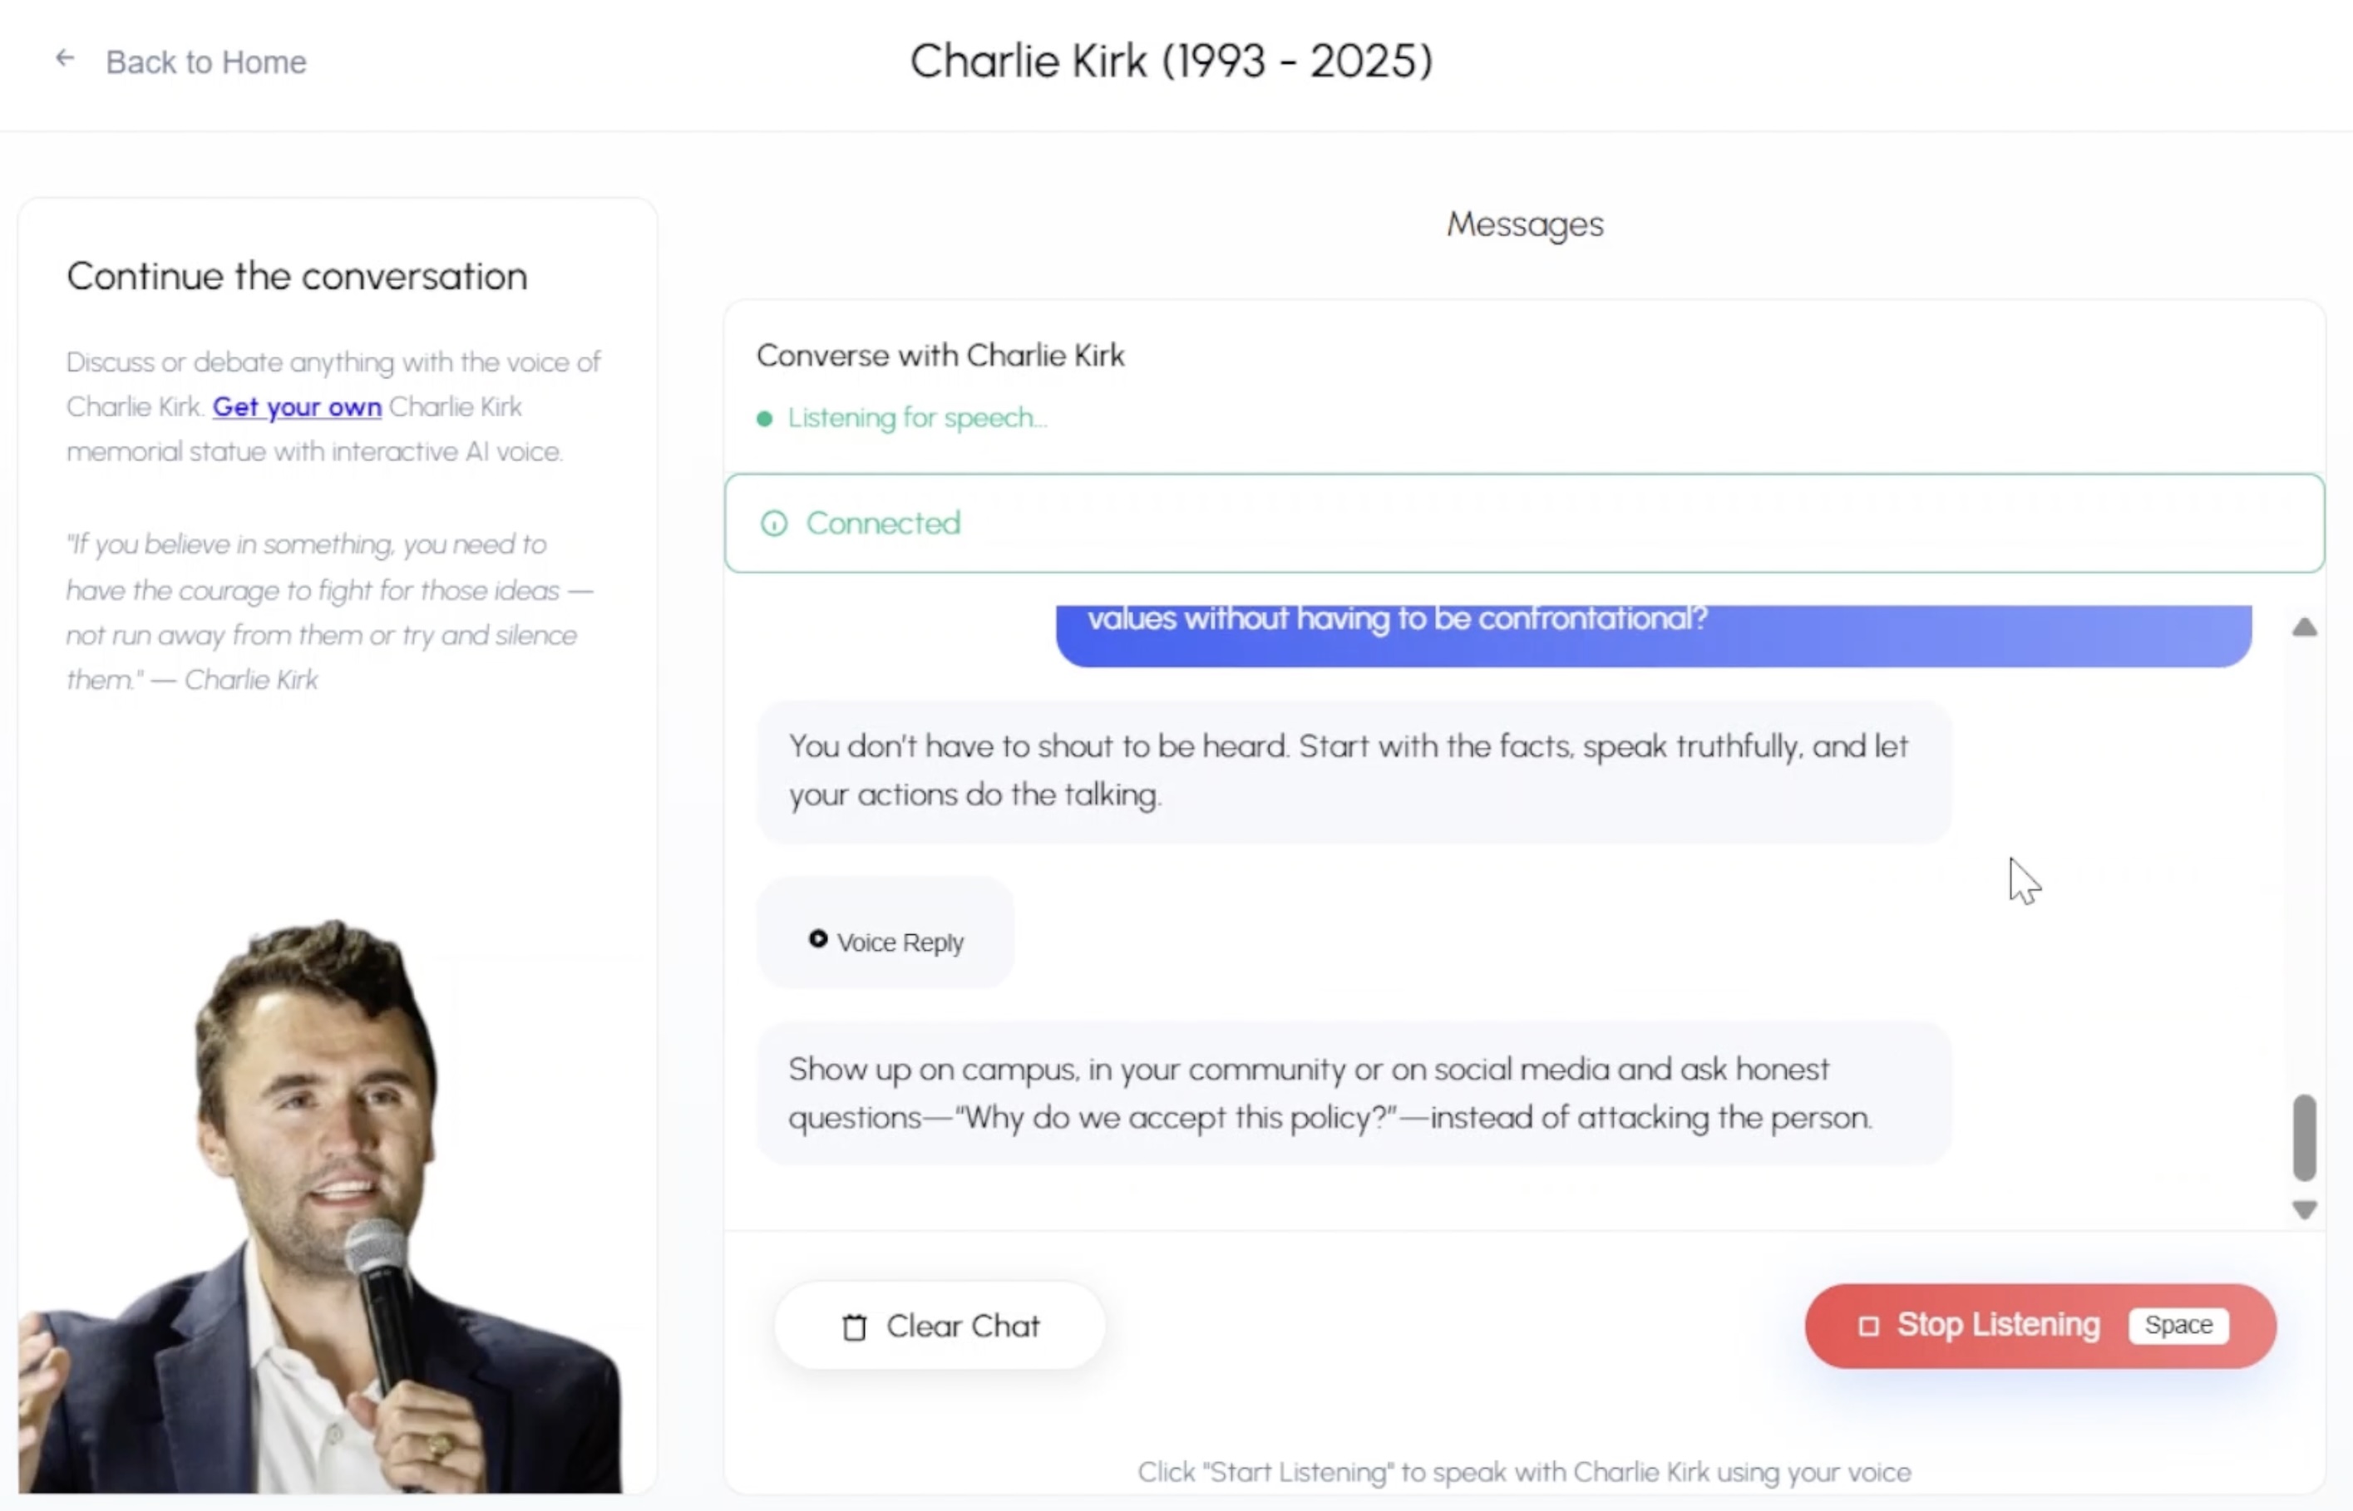
Task: Click the Space key badge on Stop Listening
Action: (2179, 1325)
